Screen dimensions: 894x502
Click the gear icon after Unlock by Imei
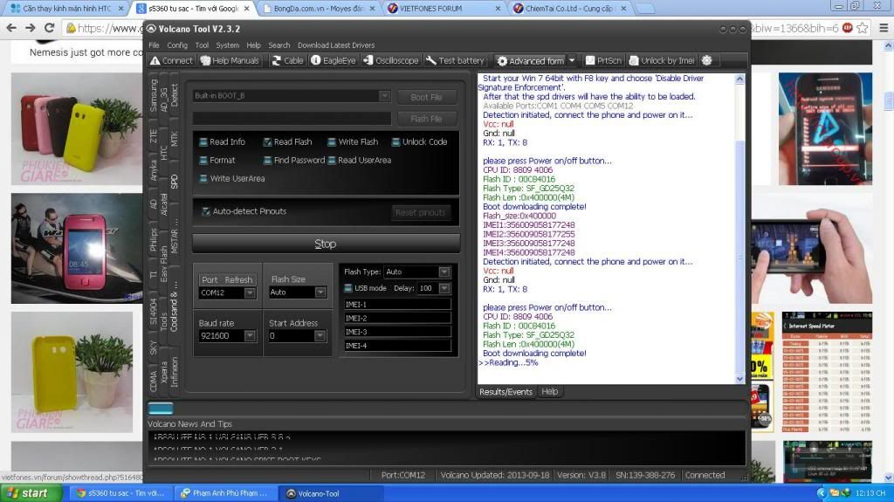[707, 60]
